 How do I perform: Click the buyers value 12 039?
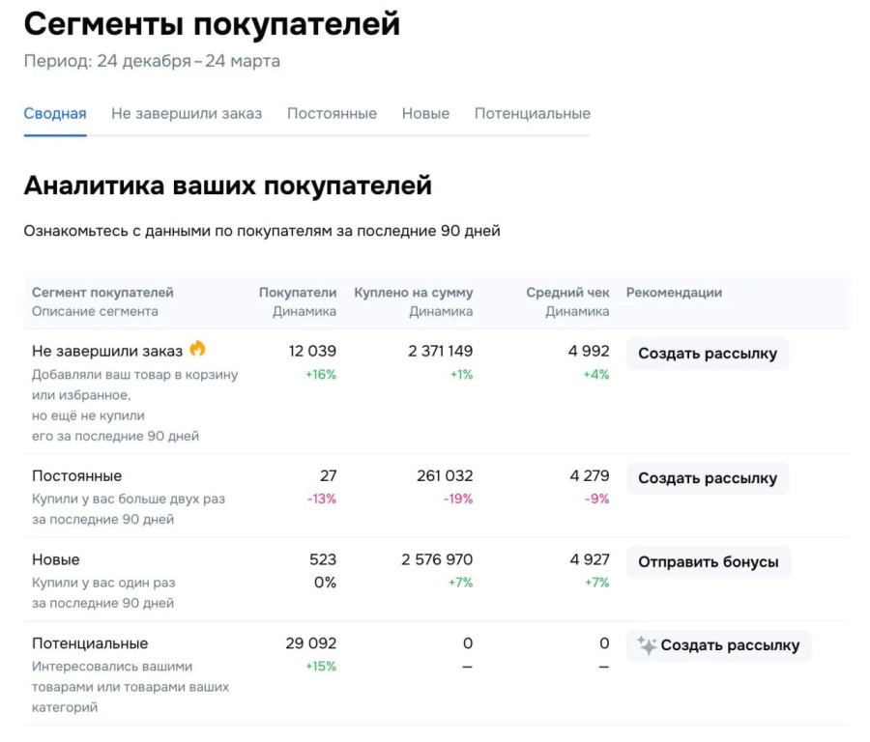click(x=312, y=351)
